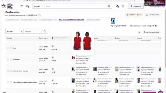This screenshot has width=166, height=93.
Task: Click the 3 место column header
Action: [x=117, y=38]
